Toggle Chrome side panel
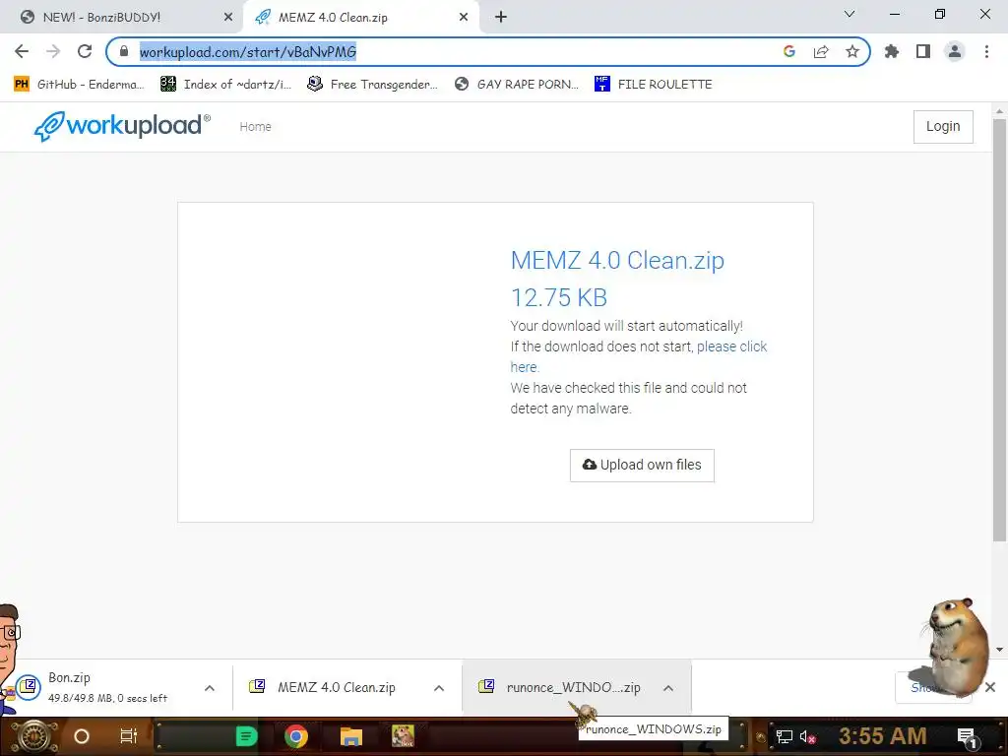 tap(923, 51)
